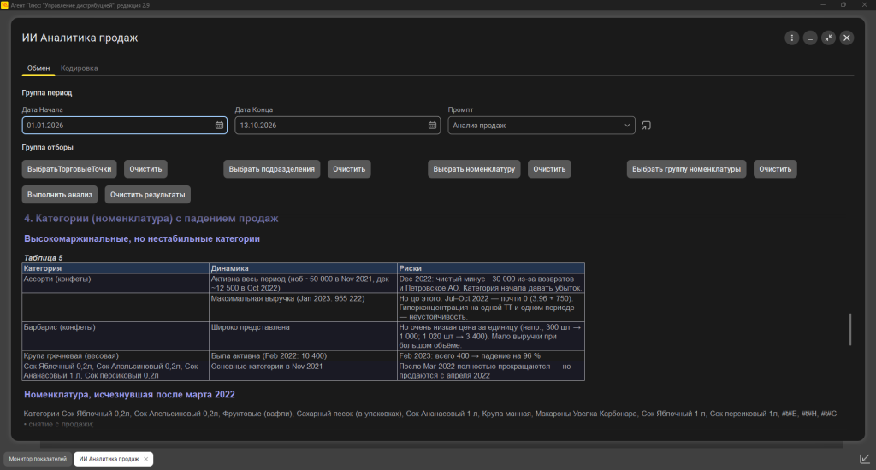Click Очистить результаты button

[x=147, y=195]
